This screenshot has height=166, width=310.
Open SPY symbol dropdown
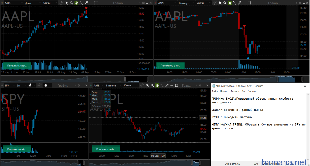pos(9,86)
